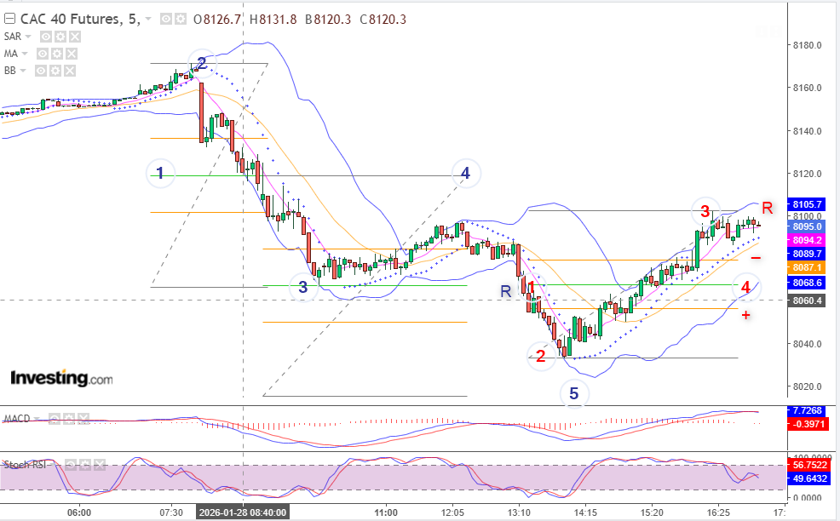Select the red circled wave label 4
Image resolution: width=840 pixels, height=521 pixels.
(745, 287)
